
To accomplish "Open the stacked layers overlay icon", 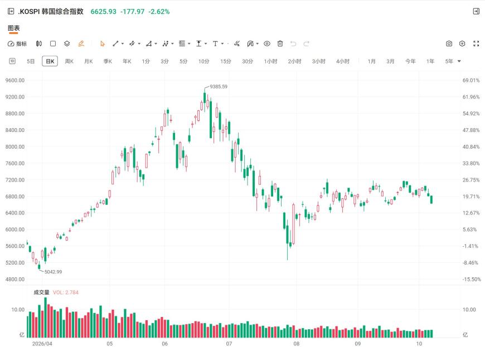I will point(67,43).
